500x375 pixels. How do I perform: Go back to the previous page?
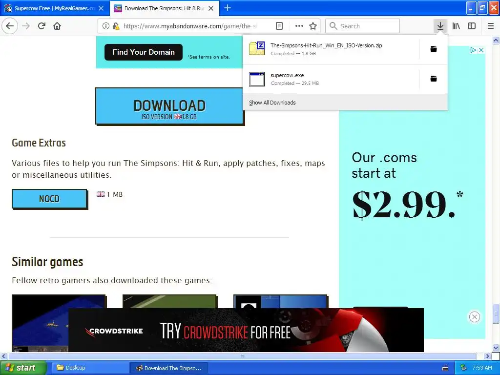pyautogui.click(x=10, y=26)
